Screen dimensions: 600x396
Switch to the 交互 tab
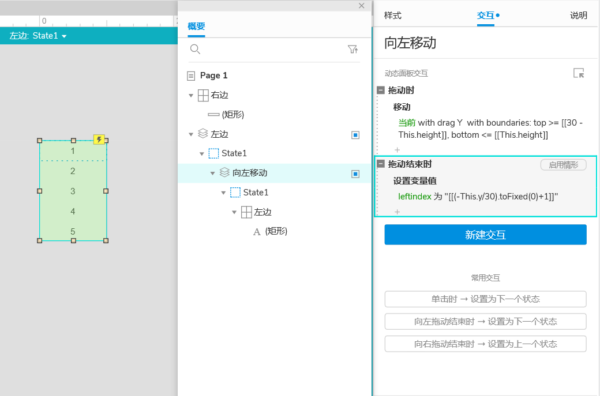[486, 16]
